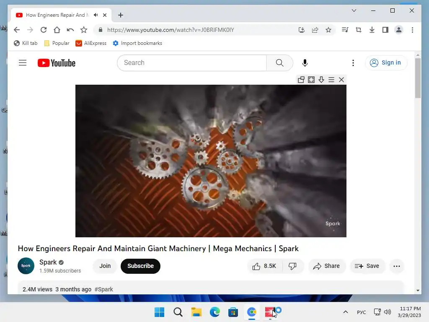Open the Popular bookmarks folder
Screen dimensions: 429x322
(x=57, y=43)
